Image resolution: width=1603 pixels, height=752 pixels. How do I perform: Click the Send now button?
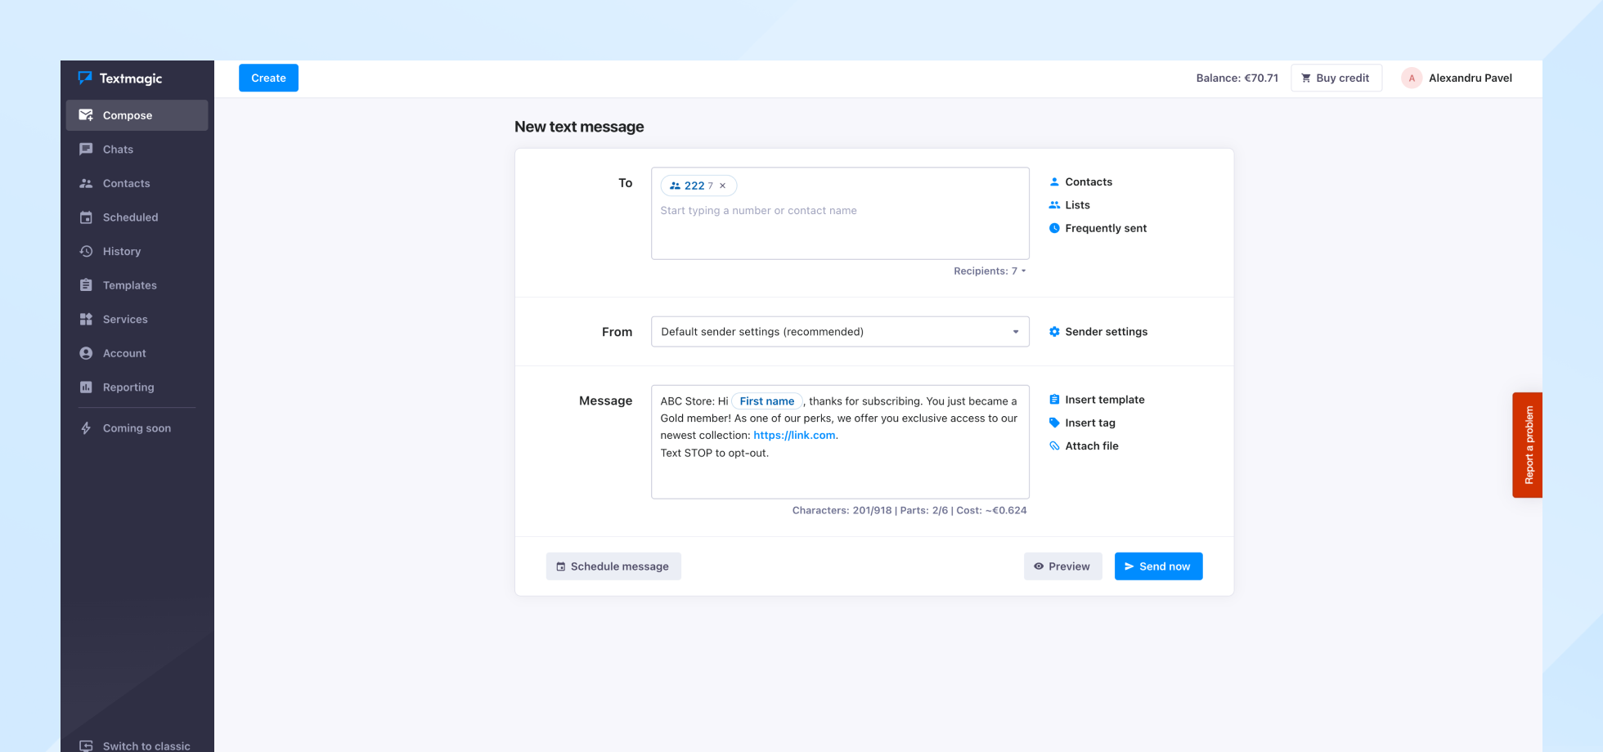point(1158,566)
